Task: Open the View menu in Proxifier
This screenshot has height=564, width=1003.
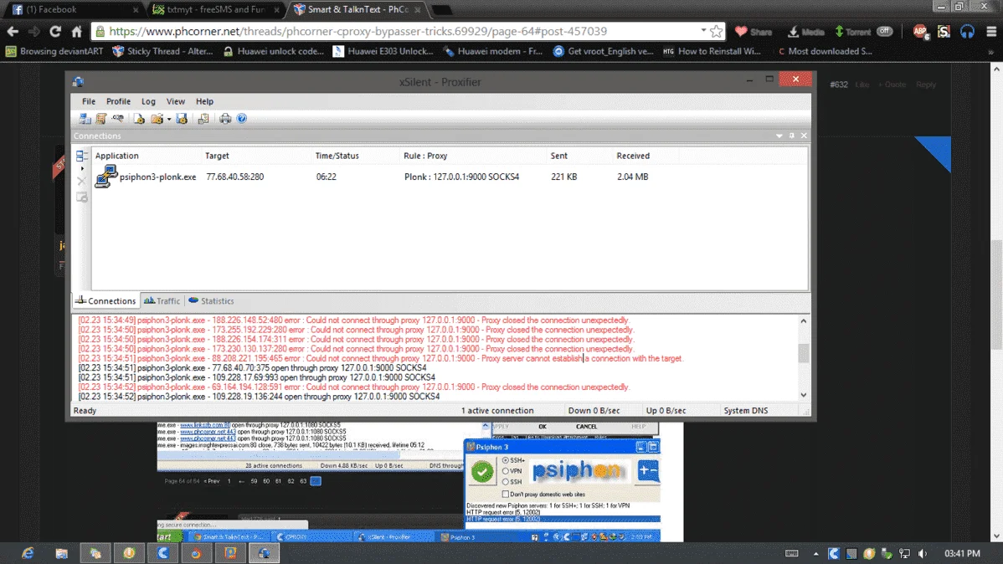Action: [x=175, y=102]
